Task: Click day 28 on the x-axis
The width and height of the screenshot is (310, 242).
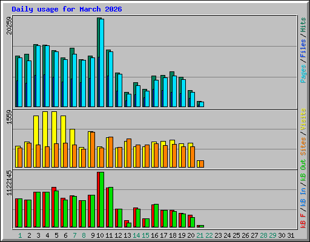Action: click(263, 235)
